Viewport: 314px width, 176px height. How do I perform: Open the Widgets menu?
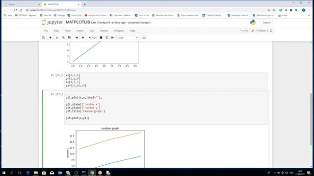(119, 31)
